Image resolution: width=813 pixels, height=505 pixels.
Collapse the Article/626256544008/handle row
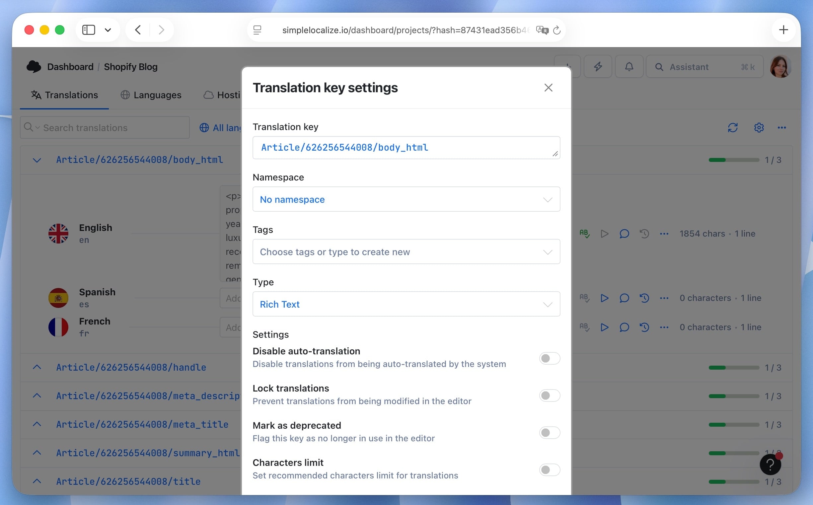(x=37, y=367)
